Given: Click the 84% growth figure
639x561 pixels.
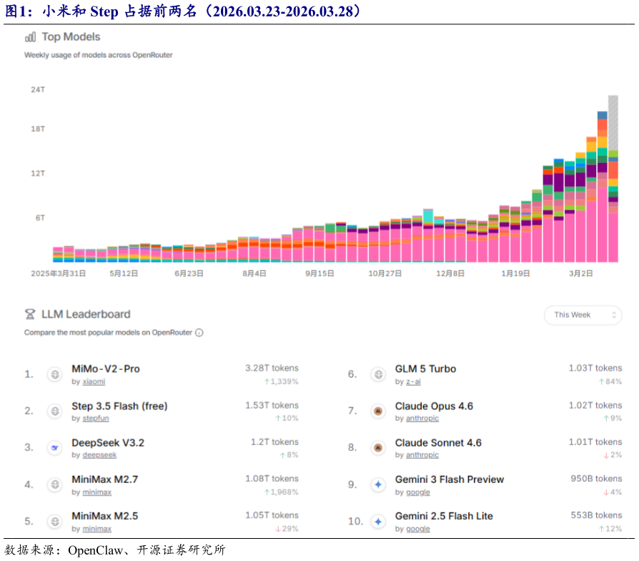Looking at the screenshot, I should pyautogui.click(x=610, y=381).
